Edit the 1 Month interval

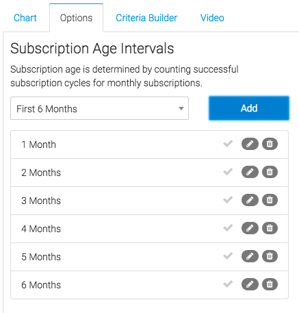pyautogui.click(x=250, y=144)
